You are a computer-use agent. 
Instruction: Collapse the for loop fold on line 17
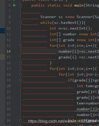pos(21,69)
